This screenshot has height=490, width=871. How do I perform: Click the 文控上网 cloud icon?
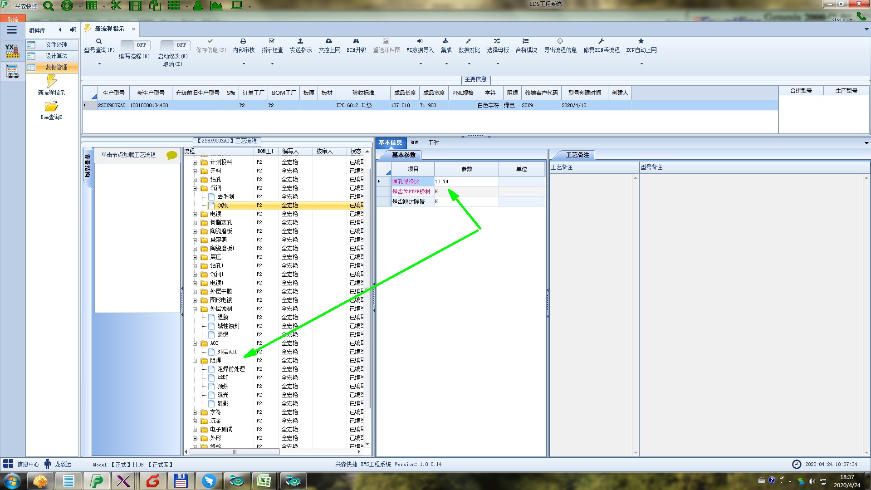click(329, 41)
